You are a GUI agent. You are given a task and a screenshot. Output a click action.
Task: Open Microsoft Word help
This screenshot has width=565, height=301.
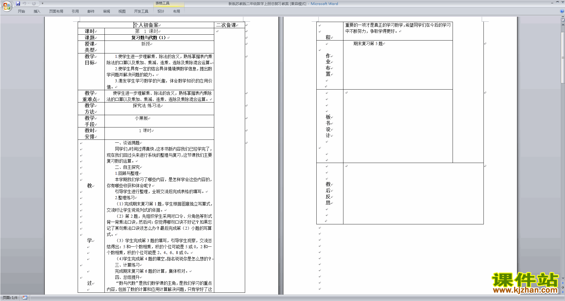562,11
